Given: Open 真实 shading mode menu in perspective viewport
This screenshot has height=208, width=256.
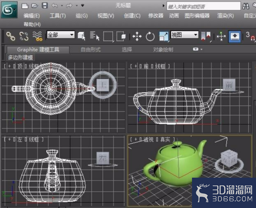Looking at the screenshot, I should point(165,139).
